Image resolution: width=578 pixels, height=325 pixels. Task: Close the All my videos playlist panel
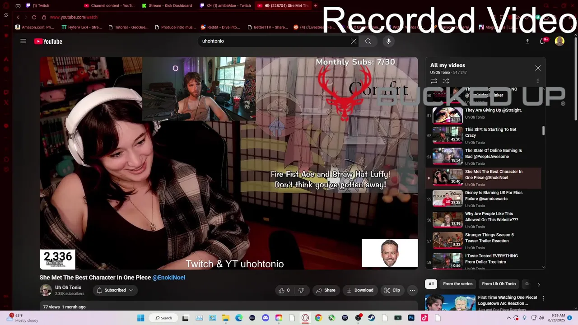538,68
